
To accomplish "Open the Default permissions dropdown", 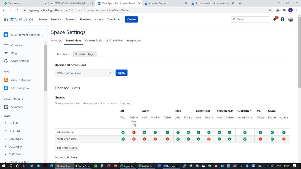I will pos(84,73).
